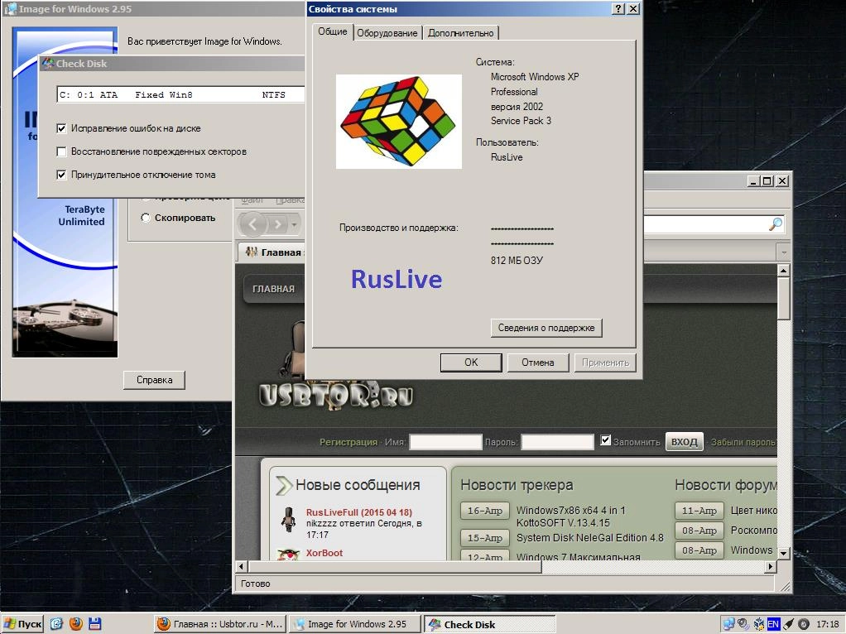Click the 'Забыли пароль' link
The image size is (846, 634).
(x=743, y=442)
